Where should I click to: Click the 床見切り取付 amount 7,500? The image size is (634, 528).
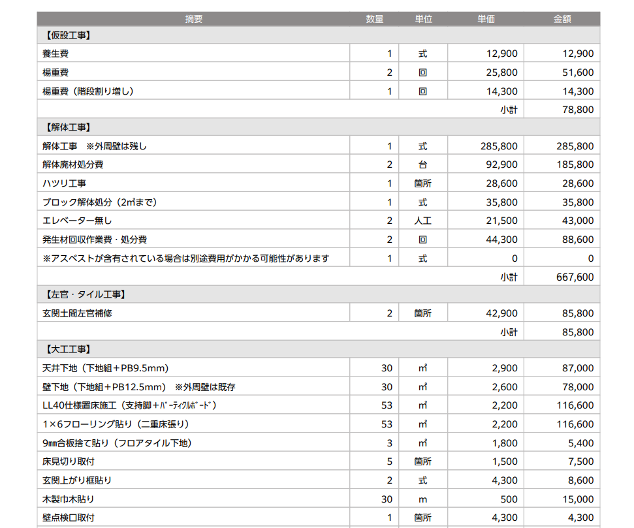[x=581, y=461]
